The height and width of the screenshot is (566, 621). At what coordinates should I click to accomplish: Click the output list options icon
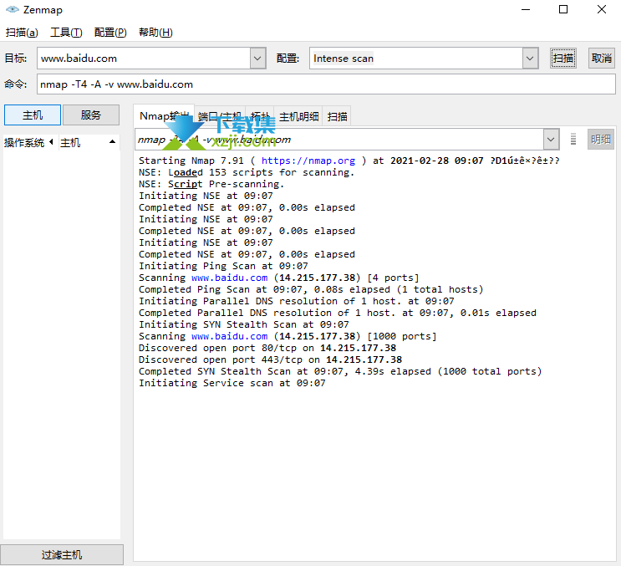click(573, 140)
